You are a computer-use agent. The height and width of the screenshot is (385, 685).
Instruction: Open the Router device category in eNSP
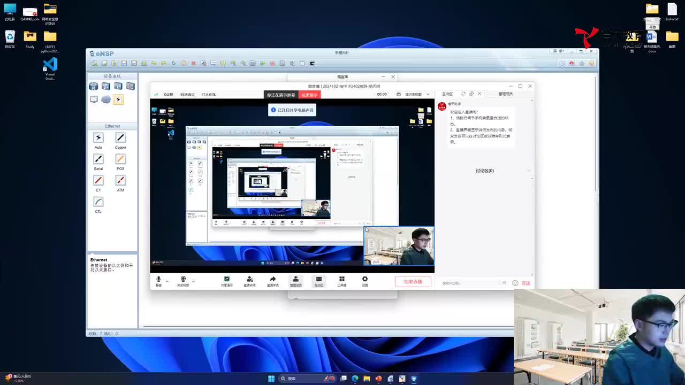click(94, 86)
